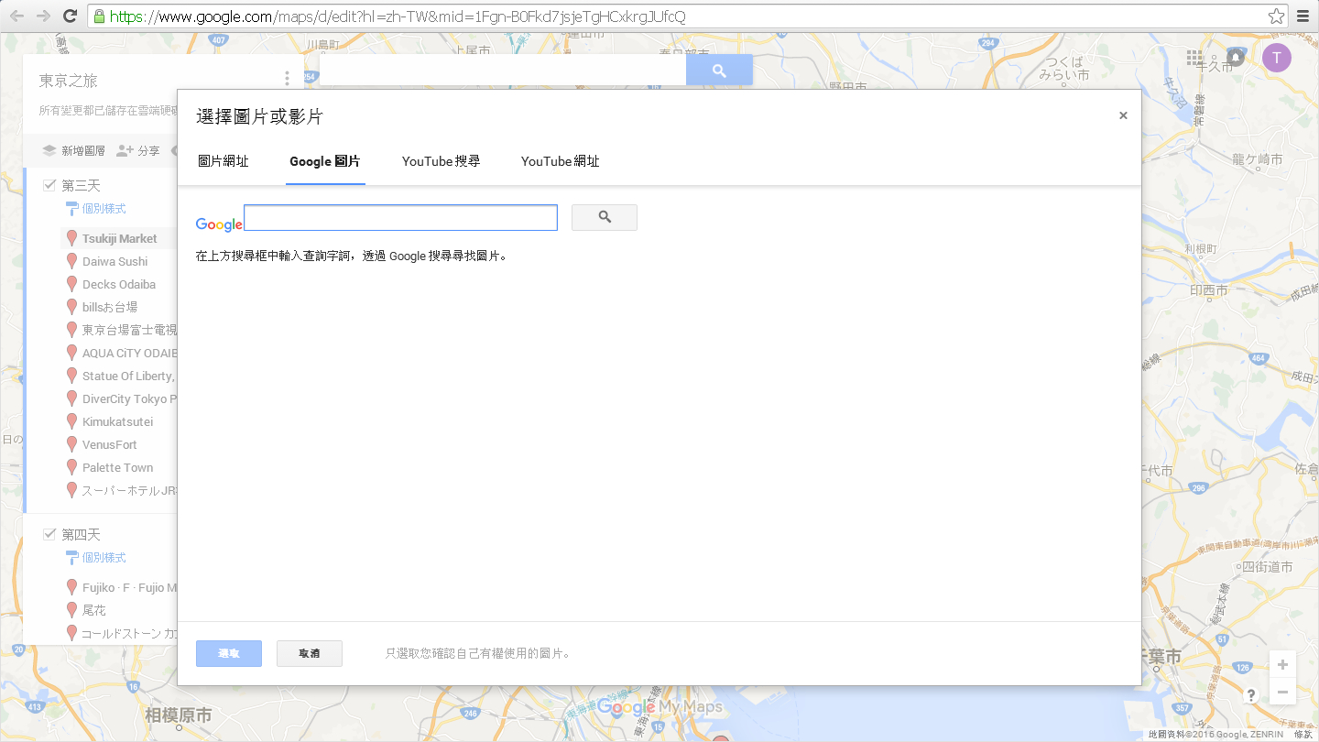
Task: Select the Google 圖片 tab
Action: click(x=325, y=161)
